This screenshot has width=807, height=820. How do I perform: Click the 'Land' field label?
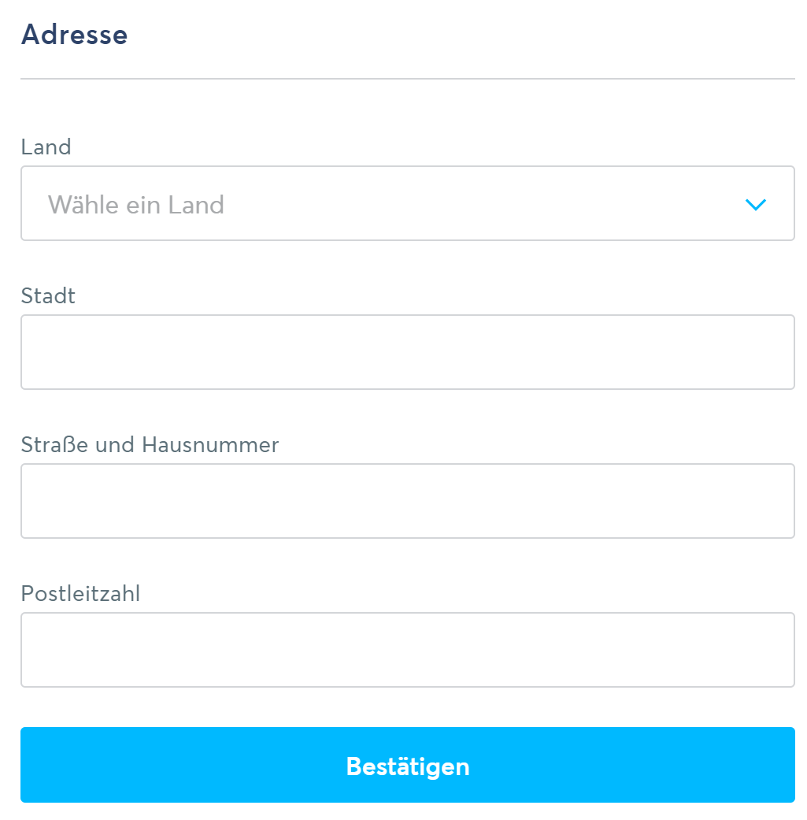coord(46,147)
